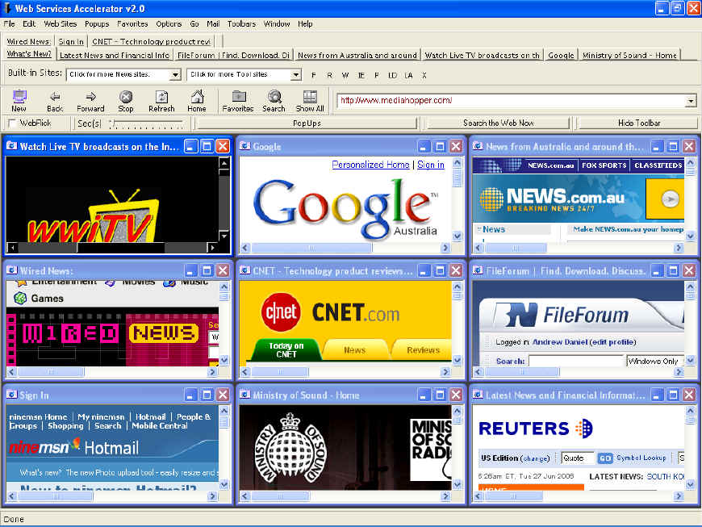Click the 'Hide Toolbar' button

(x=638, y=123)
